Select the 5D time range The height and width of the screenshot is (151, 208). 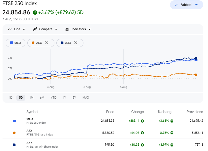click(x=21, y=98)
